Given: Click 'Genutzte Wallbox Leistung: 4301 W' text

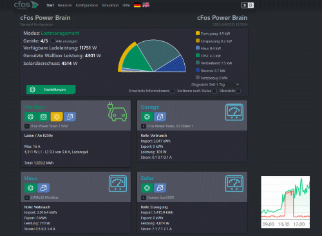Looking at the screenshot, I should [62, 55].
